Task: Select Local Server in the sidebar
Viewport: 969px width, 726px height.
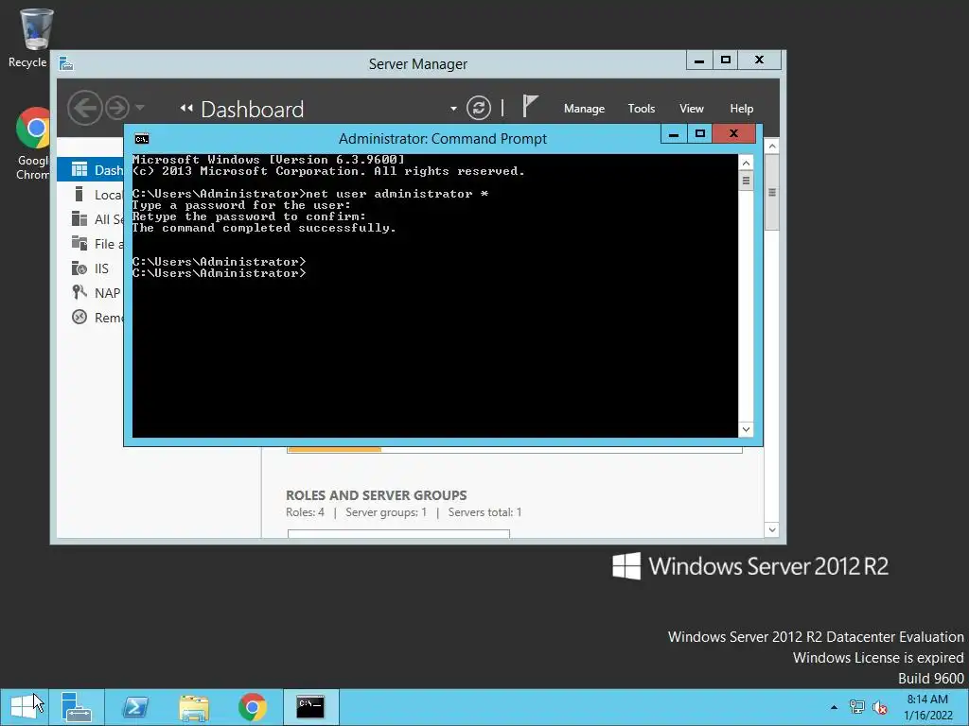Action: (90, 195)
